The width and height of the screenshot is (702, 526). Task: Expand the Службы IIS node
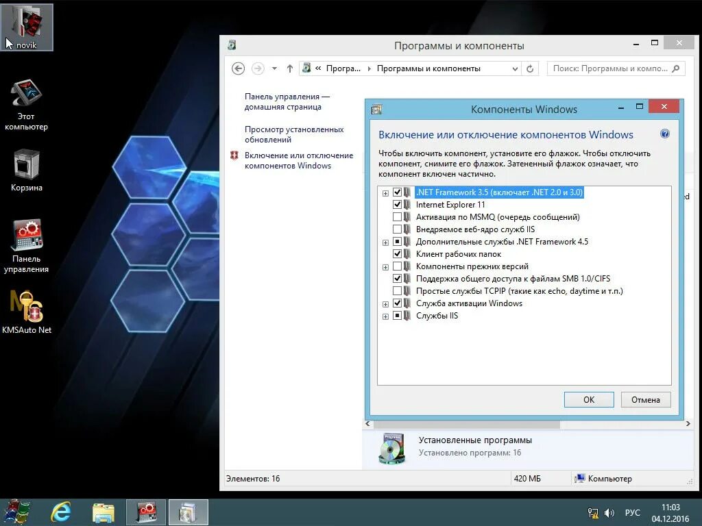click(385, 315)
